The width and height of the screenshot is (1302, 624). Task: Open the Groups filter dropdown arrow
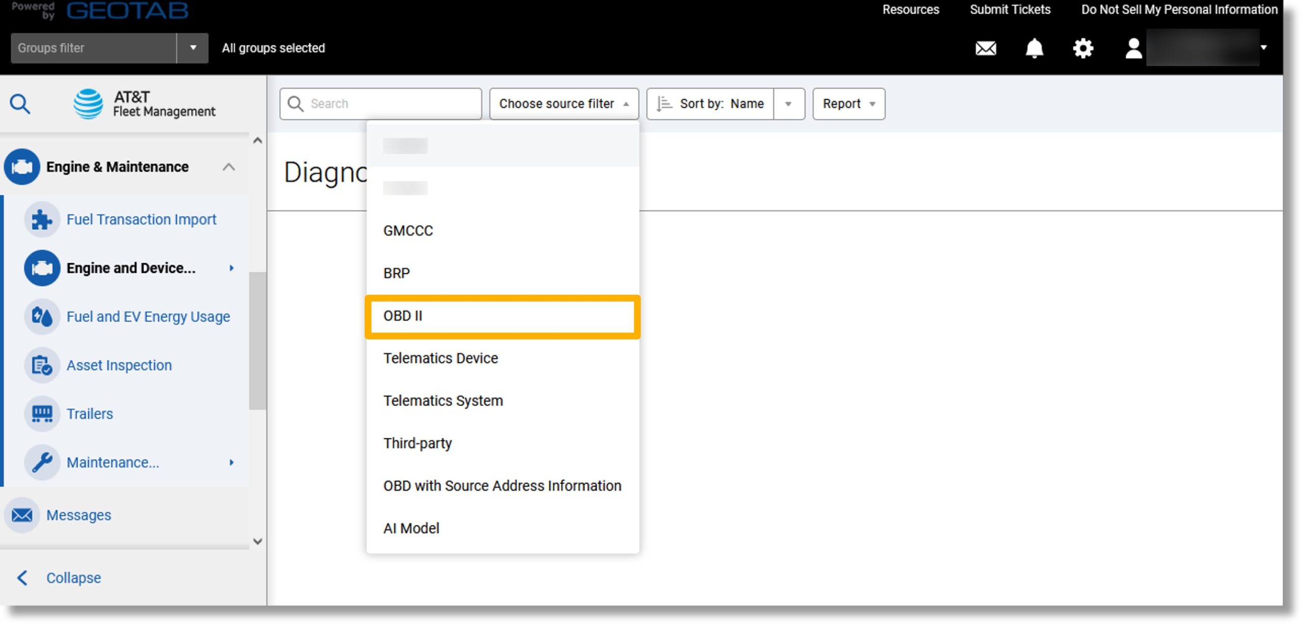(193, 48)
